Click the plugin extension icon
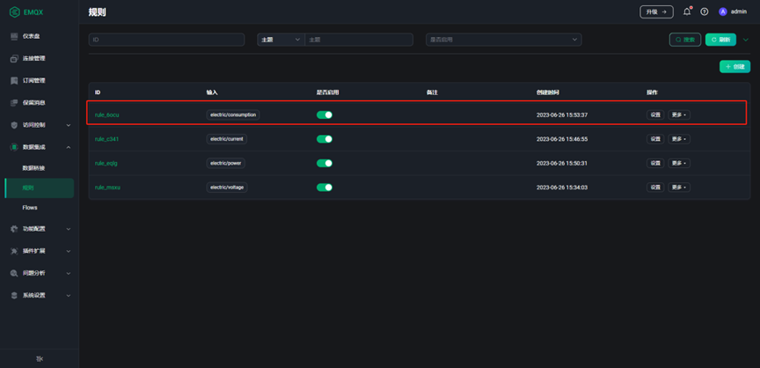 pyautogui.click(x=14, y=251)
